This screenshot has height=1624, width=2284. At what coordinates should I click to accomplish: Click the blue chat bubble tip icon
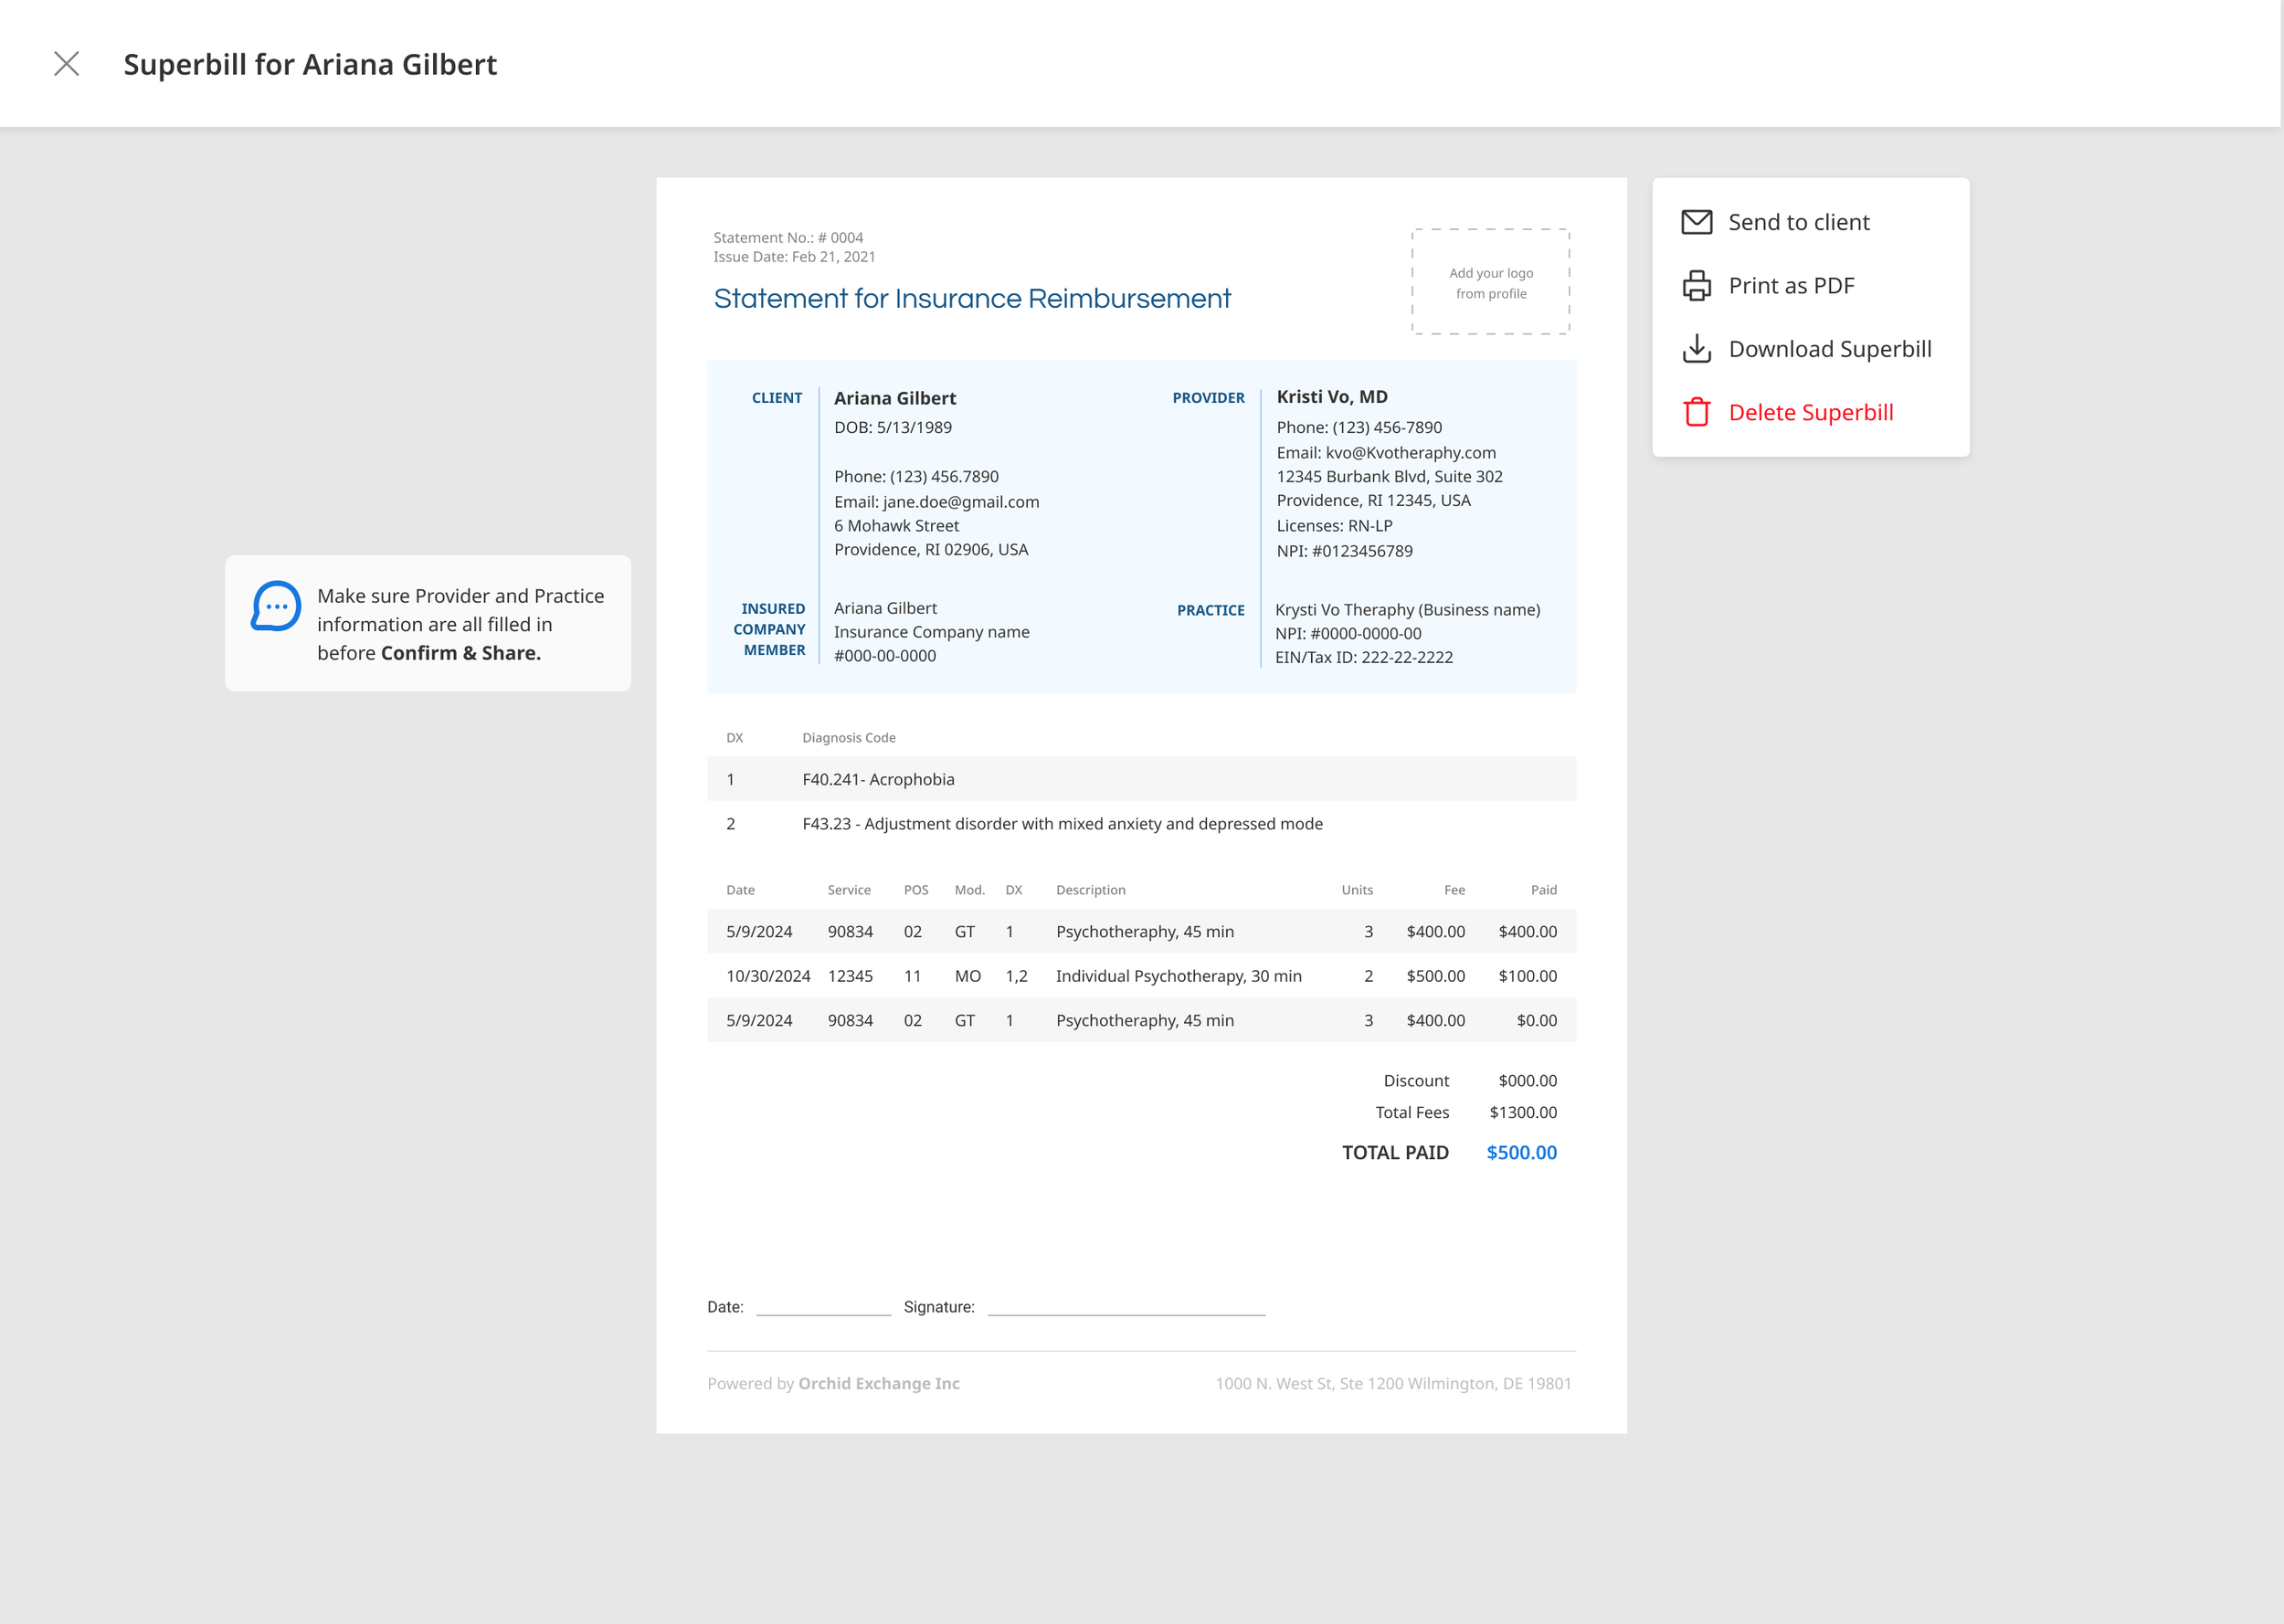[x=276, y=606]
